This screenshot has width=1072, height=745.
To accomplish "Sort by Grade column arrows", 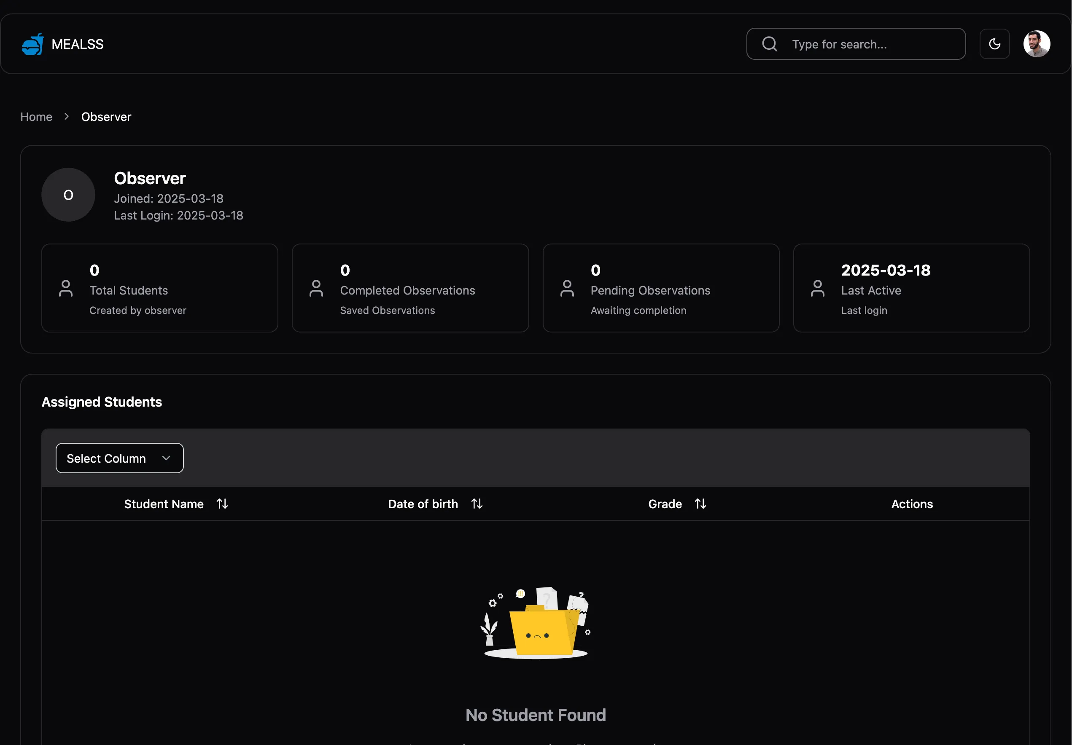I will point(700,504).
